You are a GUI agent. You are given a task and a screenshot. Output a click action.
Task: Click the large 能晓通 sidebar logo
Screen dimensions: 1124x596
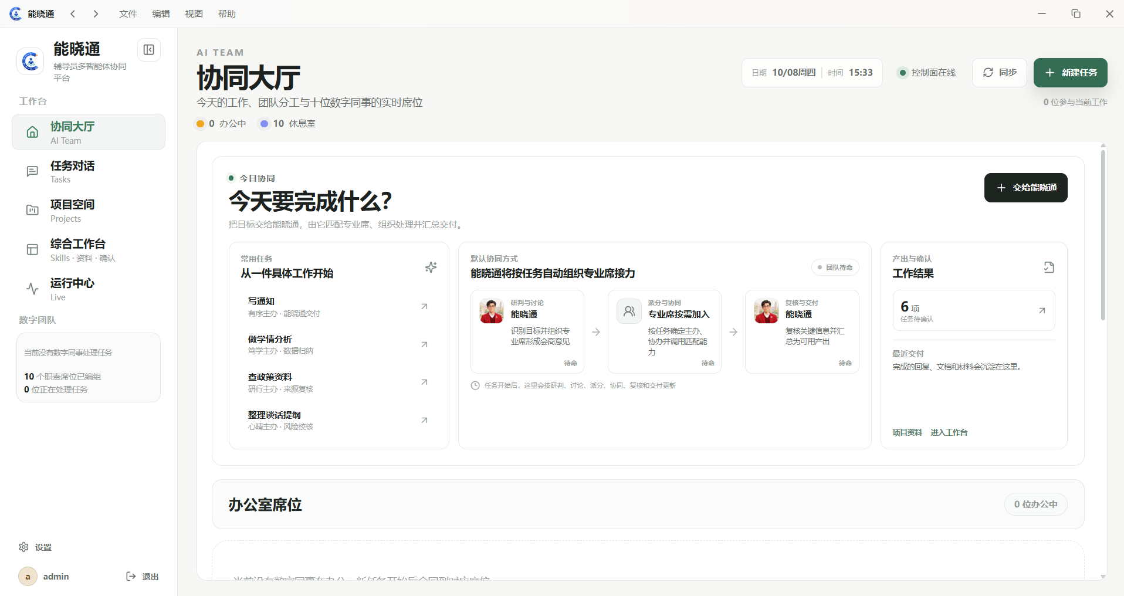31,61
